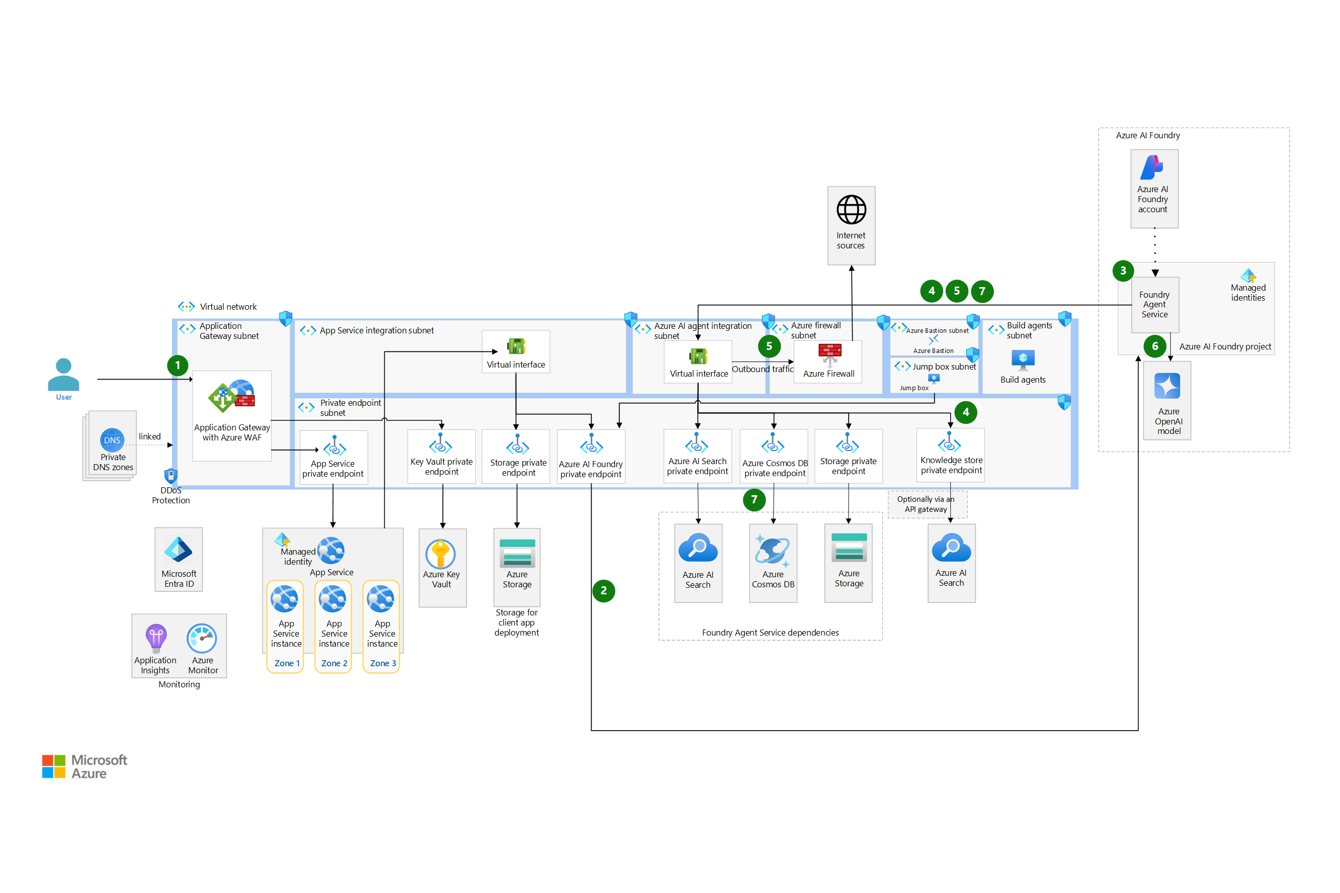This screenshot has width=1340, height=893.
Task: Click the Azure AI agent integration Virtual interface icon
Action: [x=699, y=356]
